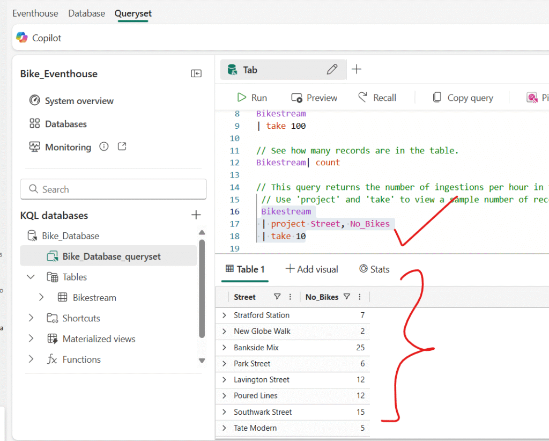Click the Bike_Database_queryset icon

coord(53,256)
